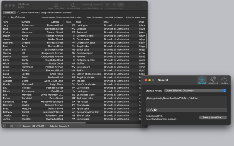Click the Select from Disk button
234x146 pixels.
[213, 117]
